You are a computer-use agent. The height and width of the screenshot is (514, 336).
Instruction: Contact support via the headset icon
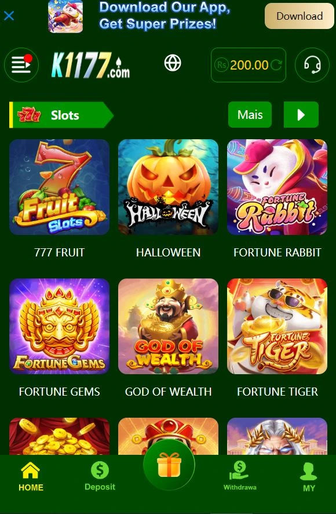click(x=312, y=64)
